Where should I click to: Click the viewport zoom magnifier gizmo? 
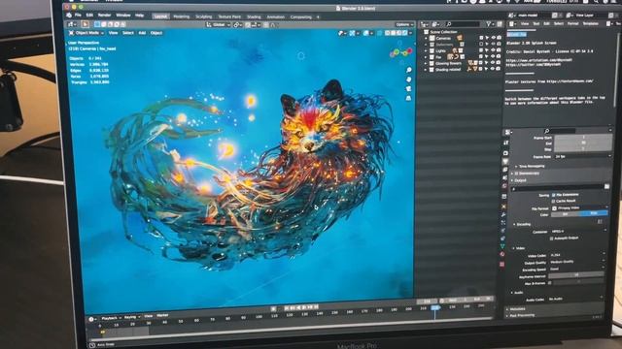coord(408,70)
